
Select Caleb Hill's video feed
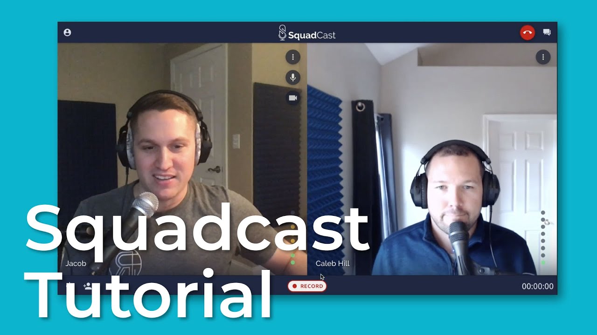[x=432, y=159]
